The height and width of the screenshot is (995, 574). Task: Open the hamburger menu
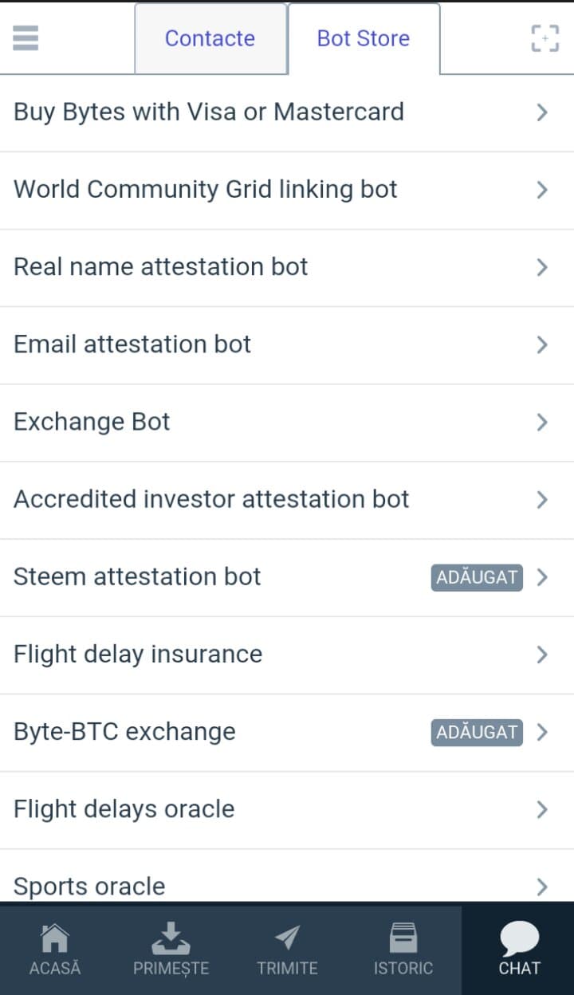(x=26, y=37)
